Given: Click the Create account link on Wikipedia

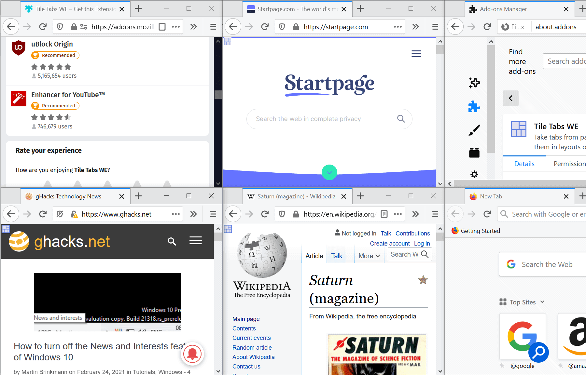Looking at the screenshot, I should [390, 243].
